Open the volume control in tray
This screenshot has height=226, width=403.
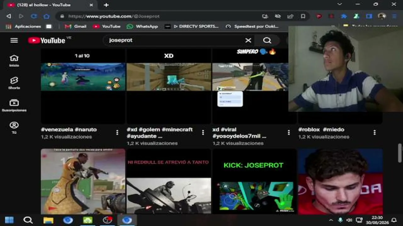[x=349, y=220]
